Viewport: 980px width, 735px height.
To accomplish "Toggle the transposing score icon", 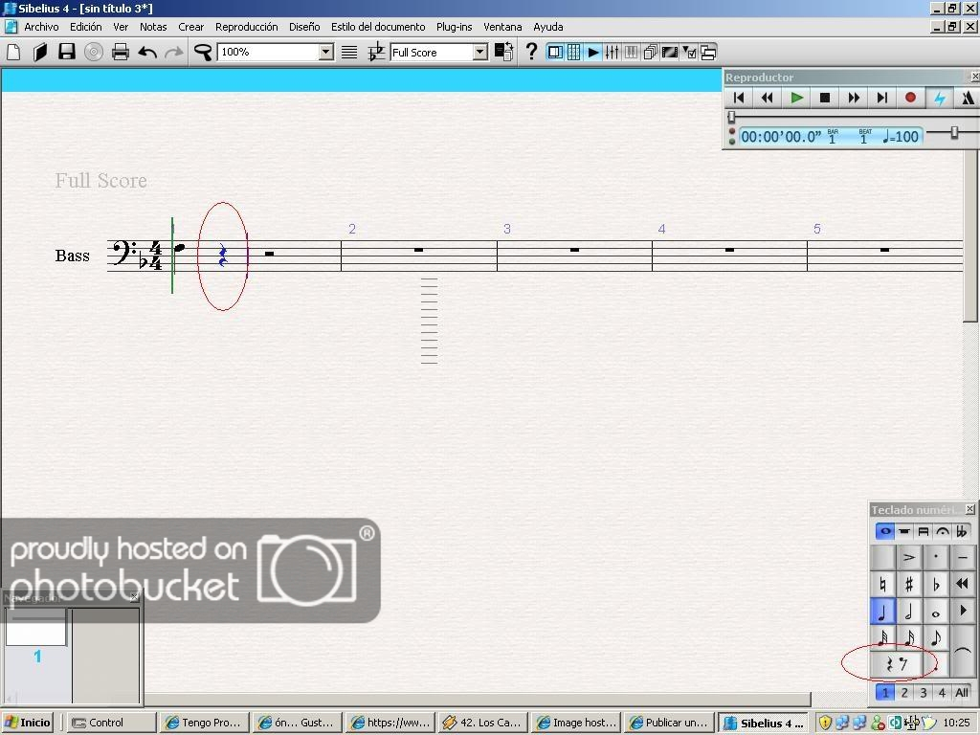I will pyautogui.click(x=375, y=52).
